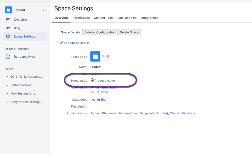Click the Blog quotation mark icon
The width and height of the screenshot is (252, 154).
click(x=8, y=28)
